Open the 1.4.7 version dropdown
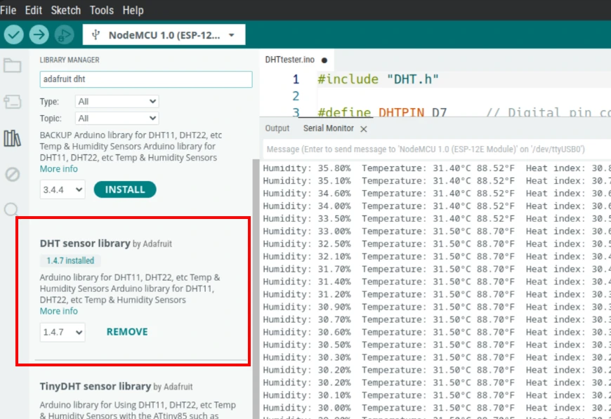 tap(63, 332)
